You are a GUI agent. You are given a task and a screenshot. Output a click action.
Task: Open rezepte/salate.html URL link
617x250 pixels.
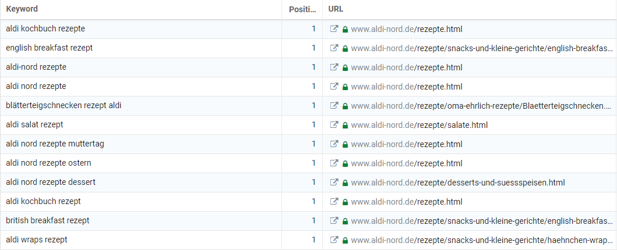pos(419,125)
